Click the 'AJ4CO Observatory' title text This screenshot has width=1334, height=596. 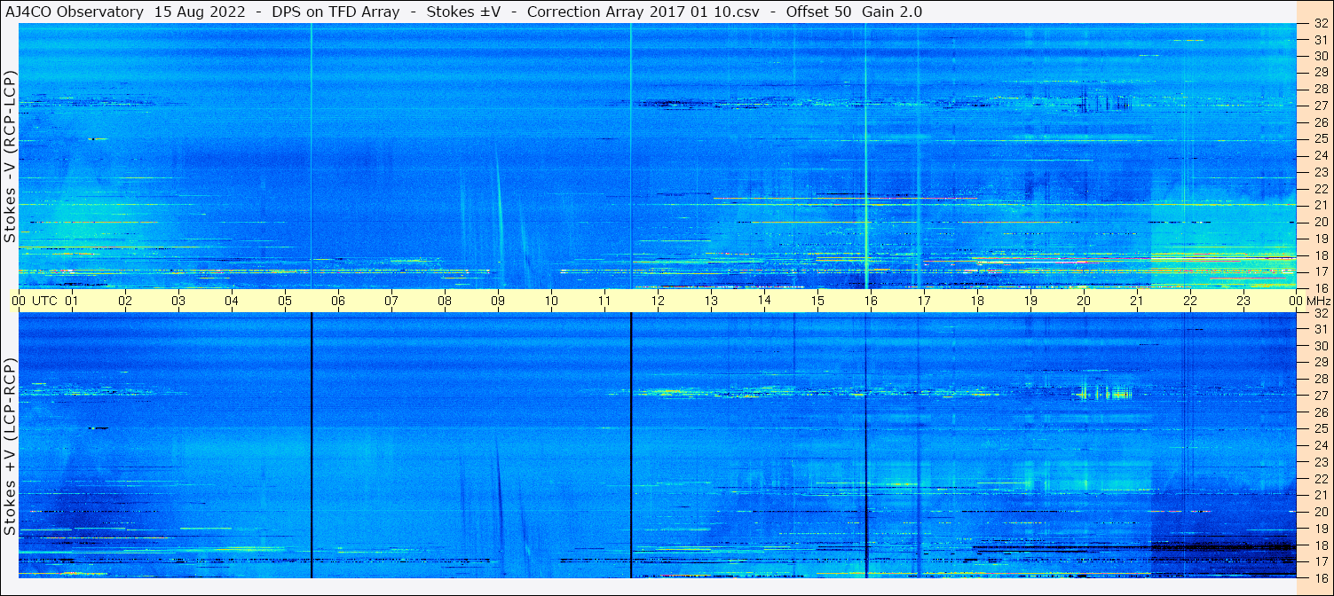(x=75, y=12)
